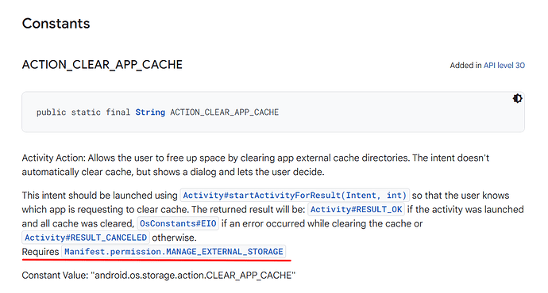The width and height of the screenshot is (548, 293).
Task: Click the word 'Requires' before the permission
Action: (41, 252)
